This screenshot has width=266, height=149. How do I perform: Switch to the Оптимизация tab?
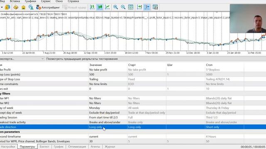tap(77, 147)
